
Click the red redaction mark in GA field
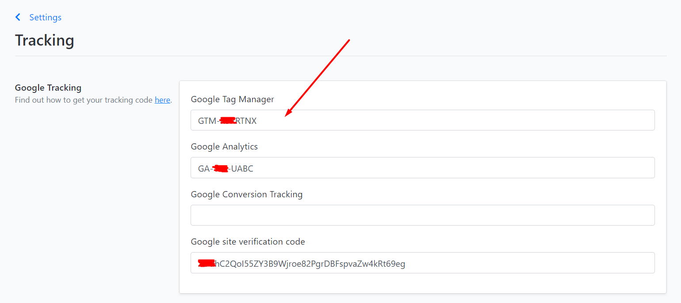[220, 168]
